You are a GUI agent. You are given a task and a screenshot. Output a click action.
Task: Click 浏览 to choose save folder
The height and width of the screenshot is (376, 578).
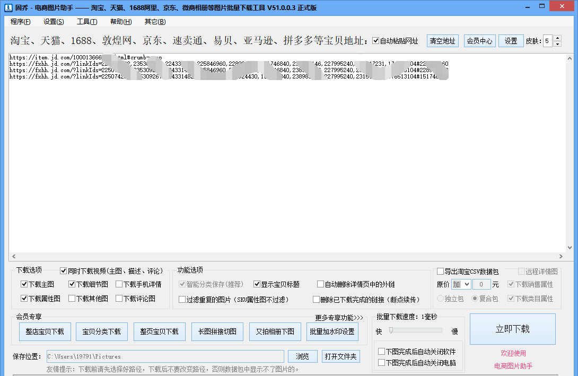pos(302,356)
